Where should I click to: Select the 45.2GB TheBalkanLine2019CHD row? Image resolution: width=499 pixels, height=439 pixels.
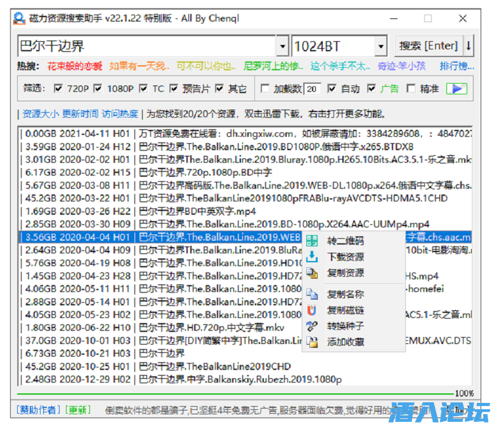[x=245, y=367]
